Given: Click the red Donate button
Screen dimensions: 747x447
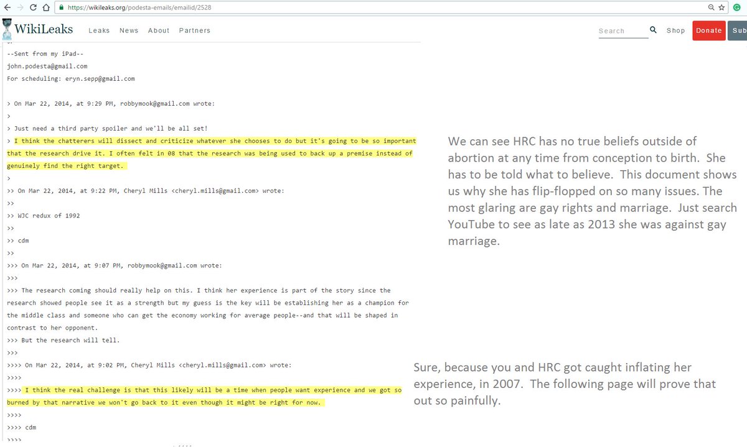Looking at the screenshot, I should click(709, 30).
